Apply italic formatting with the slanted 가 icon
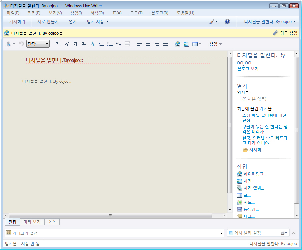 (67, 44)
